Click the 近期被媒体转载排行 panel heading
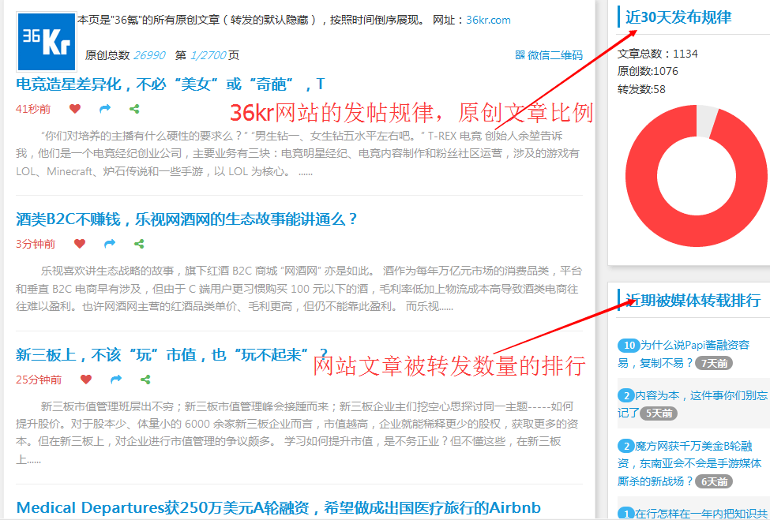The width and height of the screenshot is (770, 520). point(693,300)
